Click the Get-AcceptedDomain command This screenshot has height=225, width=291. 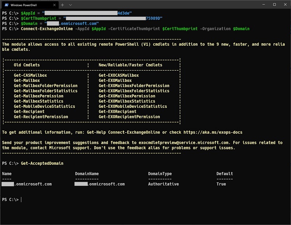coord(42,163)
